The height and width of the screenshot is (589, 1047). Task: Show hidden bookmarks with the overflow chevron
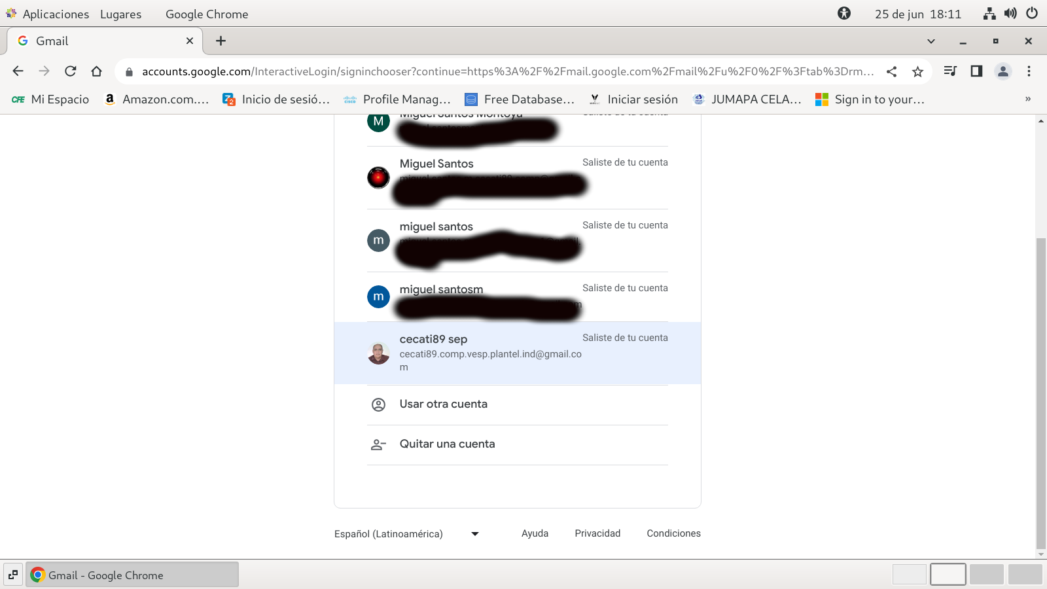point(1027,99)
